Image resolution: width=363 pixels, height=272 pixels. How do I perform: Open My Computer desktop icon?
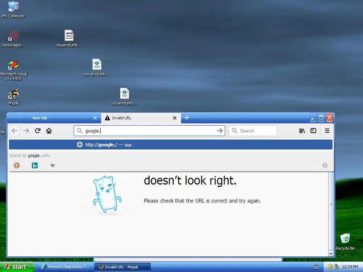pos(13,9)
